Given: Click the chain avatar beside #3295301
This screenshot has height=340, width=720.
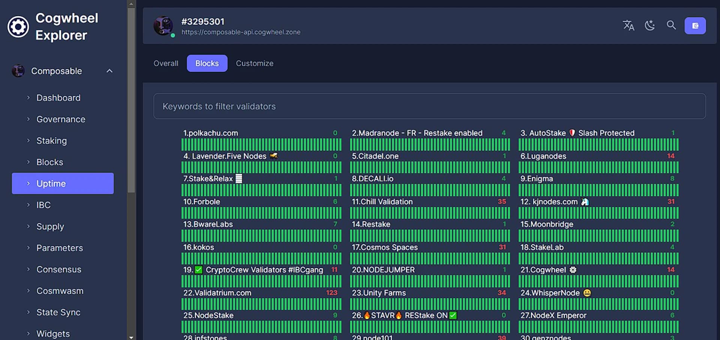Looking at the screenshot, I should coord(163,26).
